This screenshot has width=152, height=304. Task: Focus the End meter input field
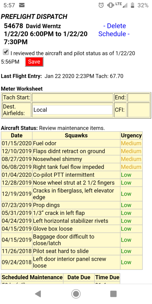(x=138, y=97)
